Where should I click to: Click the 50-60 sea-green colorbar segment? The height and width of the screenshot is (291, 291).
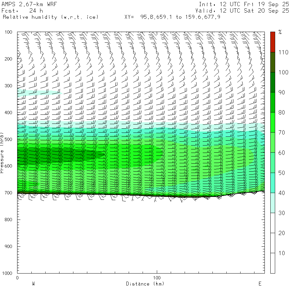pos(273,163)
